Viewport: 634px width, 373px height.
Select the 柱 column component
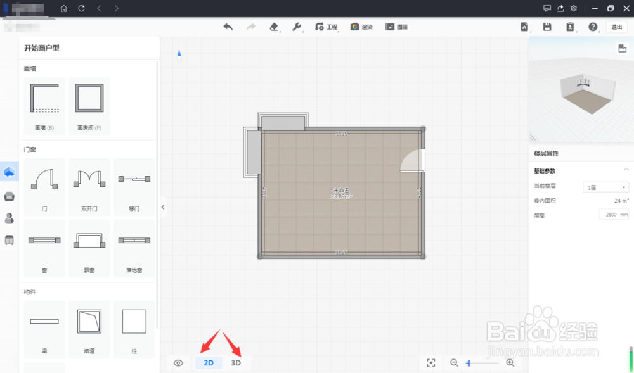(134, 330)
